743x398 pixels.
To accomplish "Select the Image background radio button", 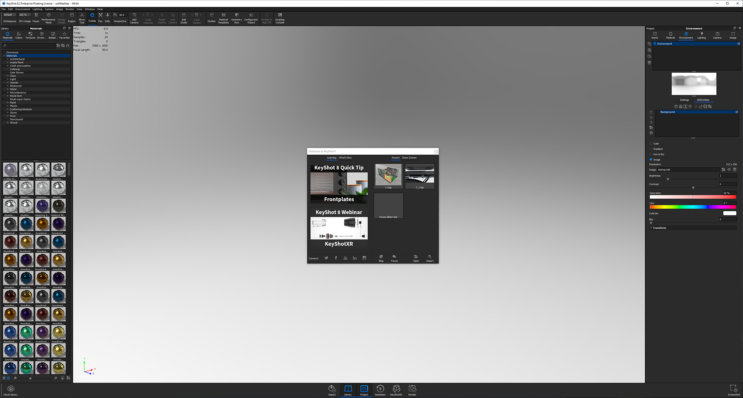I will point(651,160).
